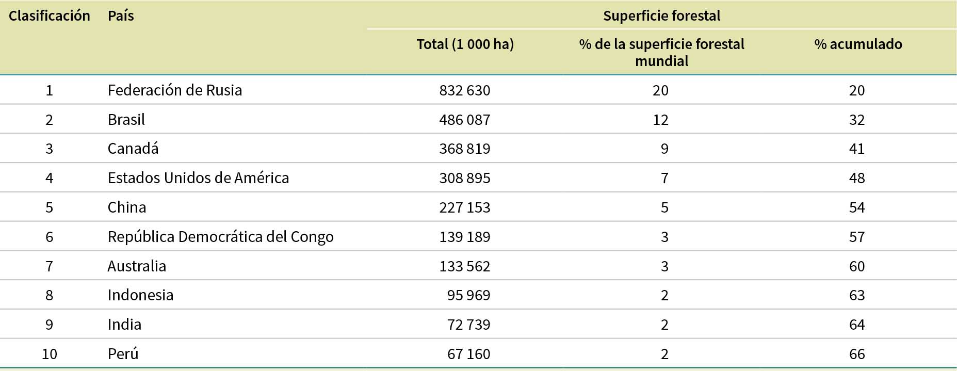Viewport: 957px width, 371px height.
Task: Select the Brasil country cell
Action: point(126,120)
